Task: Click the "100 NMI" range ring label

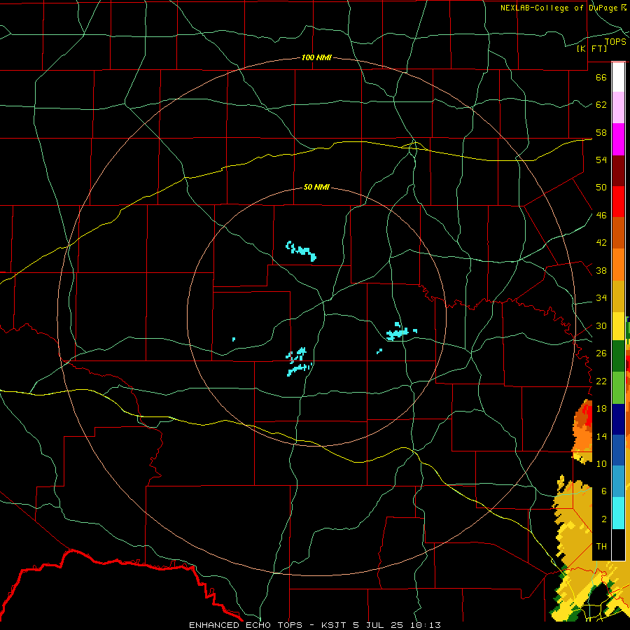Action: click(x=316, y=57)
